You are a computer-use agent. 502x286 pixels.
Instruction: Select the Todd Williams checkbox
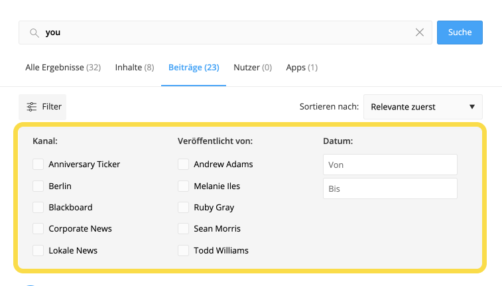184,250
